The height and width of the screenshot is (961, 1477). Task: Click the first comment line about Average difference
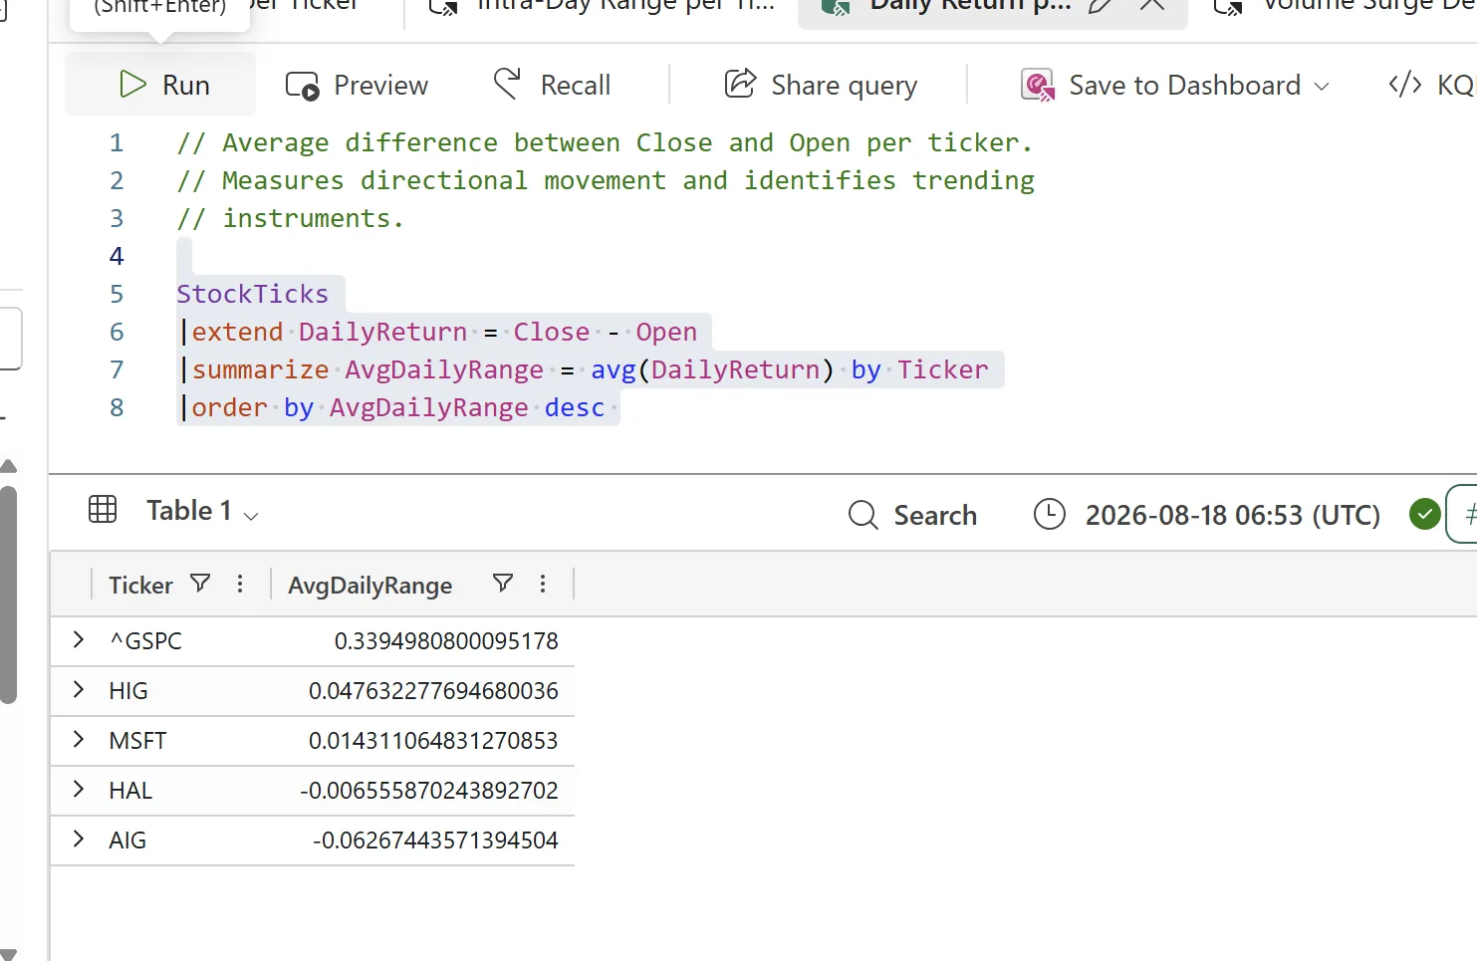[605, 142]
